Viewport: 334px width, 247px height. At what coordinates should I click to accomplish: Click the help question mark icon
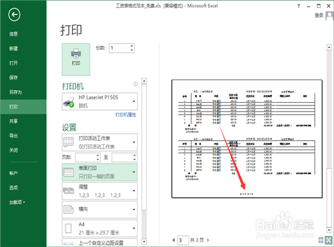tap(299, 6)
